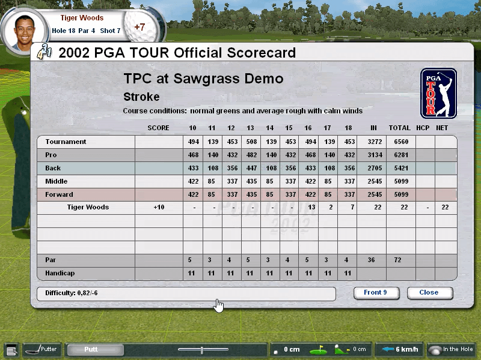Select the Pro tee row label
481x360 pixels.
pos(51,155)
